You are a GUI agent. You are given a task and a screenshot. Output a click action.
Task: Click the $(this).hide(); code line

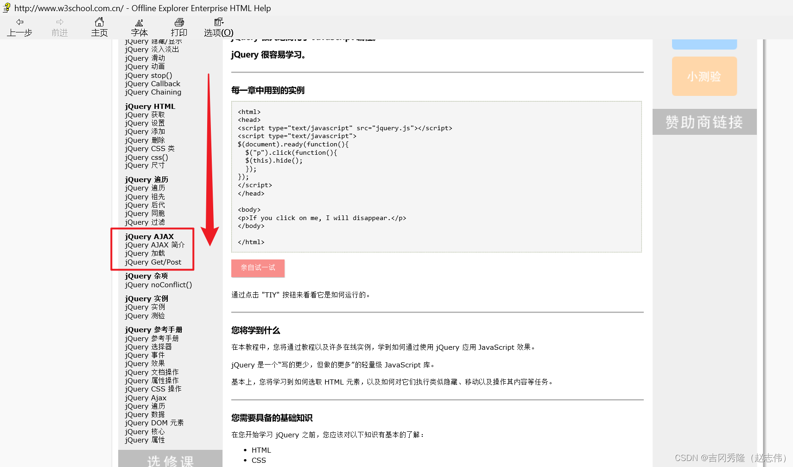(274, 161)
